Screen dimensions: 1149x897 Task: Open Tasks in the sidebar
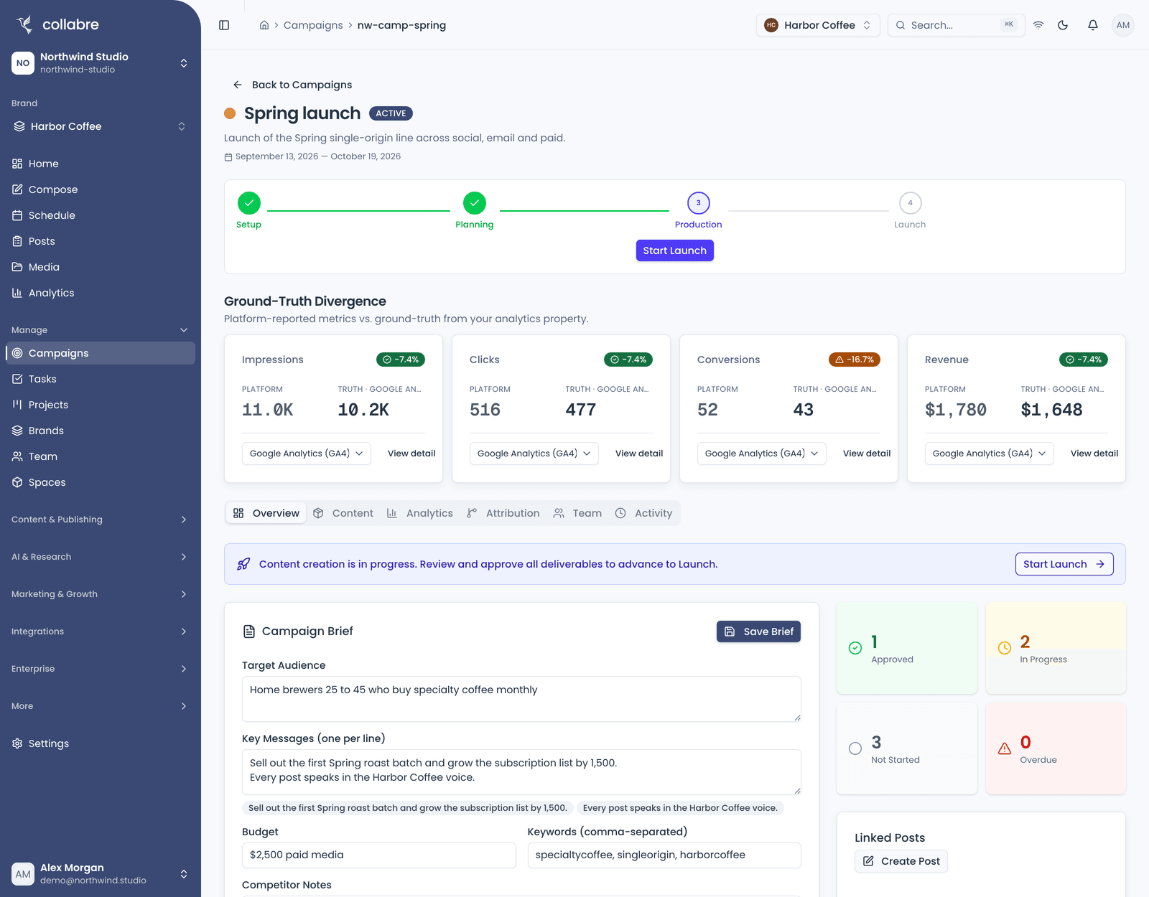101,379
